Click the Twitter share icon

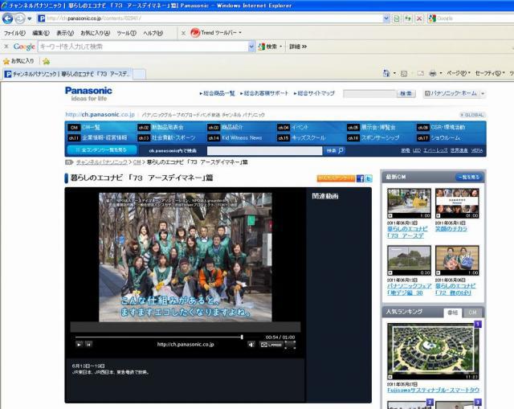tap(369, 178)
